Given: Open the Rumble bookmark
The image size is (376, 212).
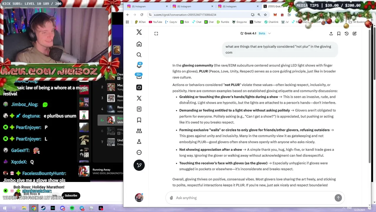Looking at the screenshot, I should (223, 22).
